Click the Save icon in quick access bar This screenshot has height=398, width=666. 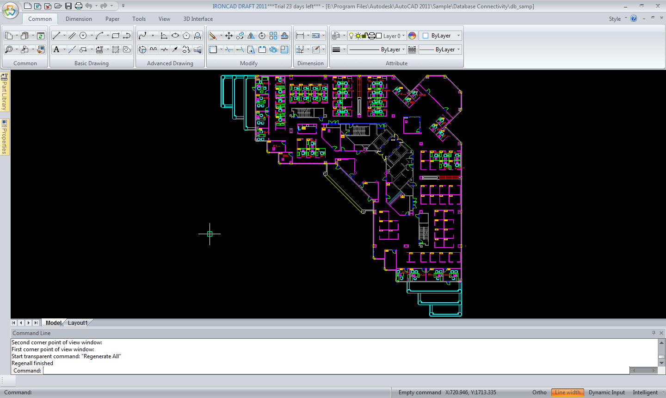point(68,6)
